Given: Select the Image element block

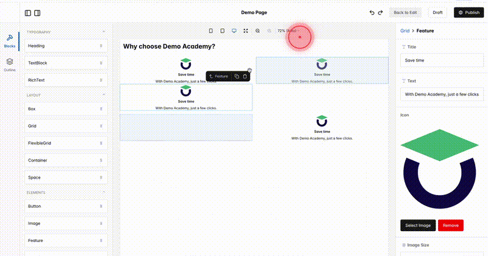Looking at the screenshot, I should (66, 223).
